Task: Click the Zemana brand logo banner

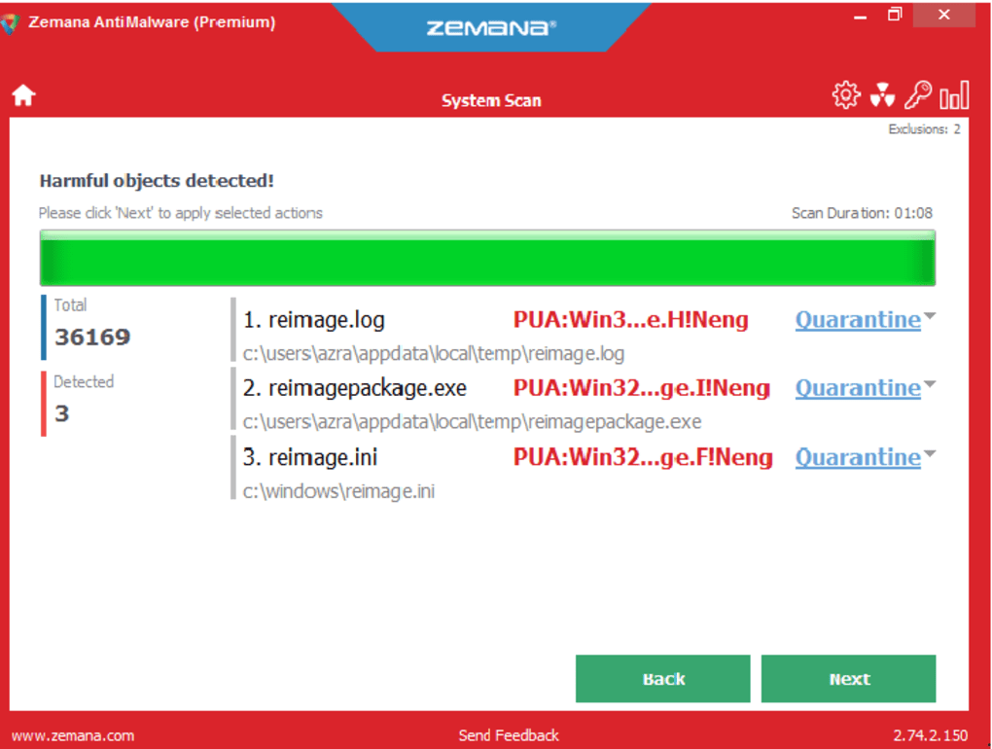Action: tap(491, 28)
